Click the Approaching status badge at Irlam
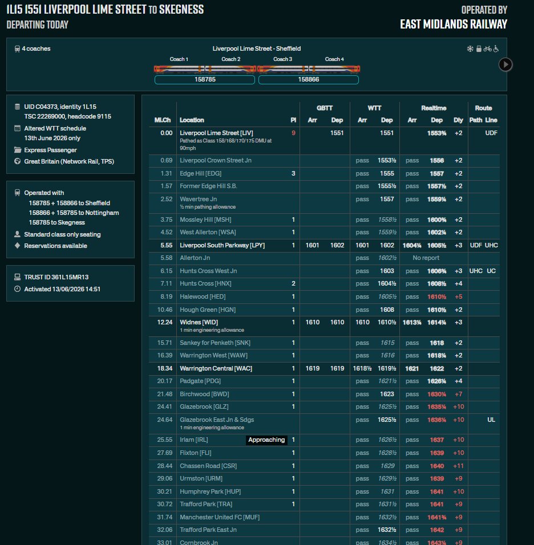The image size is (534, 545). 266,440
